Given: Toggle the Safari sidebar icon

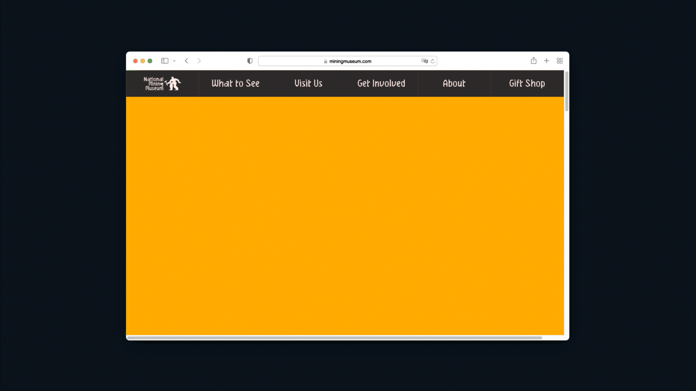Looking at the screenshot, I should point(165,61).
